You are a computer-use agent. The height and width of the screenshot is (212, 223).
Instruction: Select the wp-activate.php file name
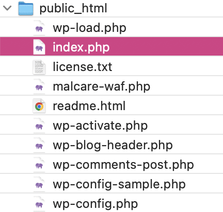(100, 126)
